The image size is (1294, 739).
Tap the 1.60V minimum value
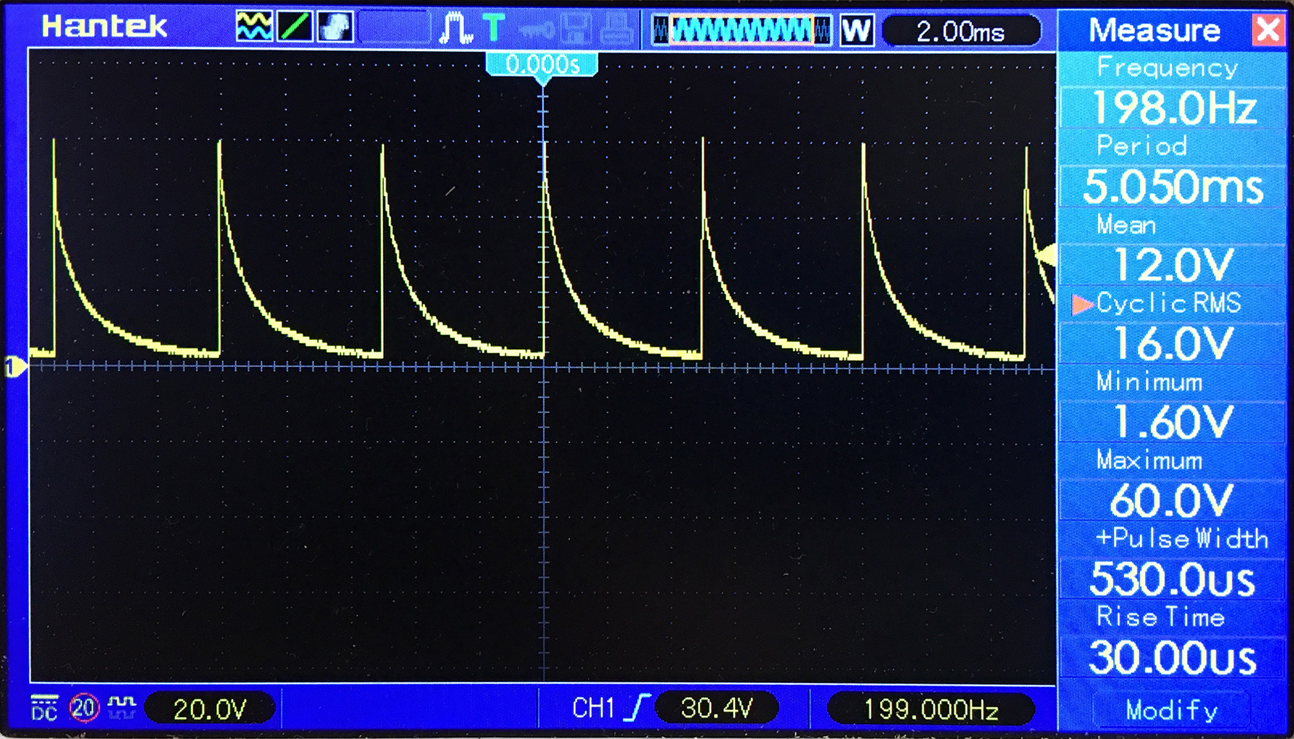pyautogui.click(x=1172, y=422)
